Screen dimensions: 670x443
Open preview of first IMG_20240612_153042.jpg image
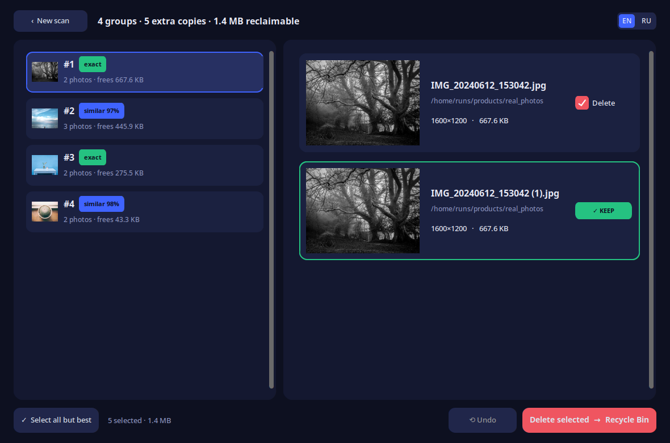tap(363, 103)
